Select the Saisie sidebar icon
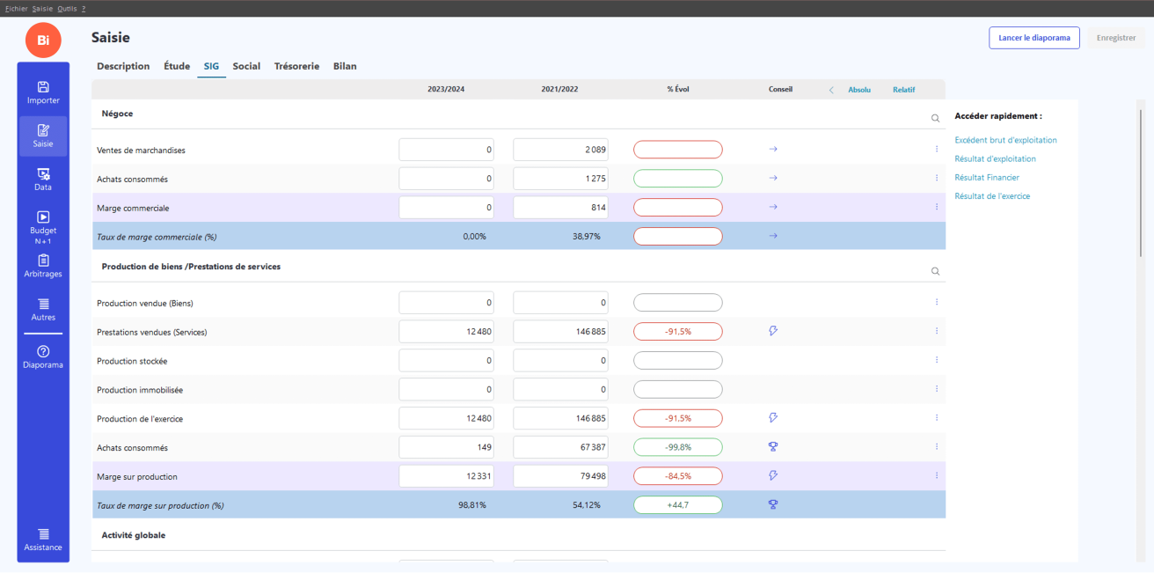The height and width of the screenshot is (573, 1154). click(43, 136)
